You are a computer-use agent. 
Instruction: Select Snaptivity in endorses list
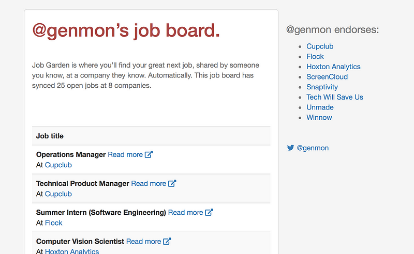[322, 87]
